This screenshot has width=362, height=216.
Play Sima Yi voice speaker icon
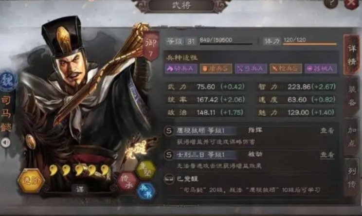tap(5, 143)
